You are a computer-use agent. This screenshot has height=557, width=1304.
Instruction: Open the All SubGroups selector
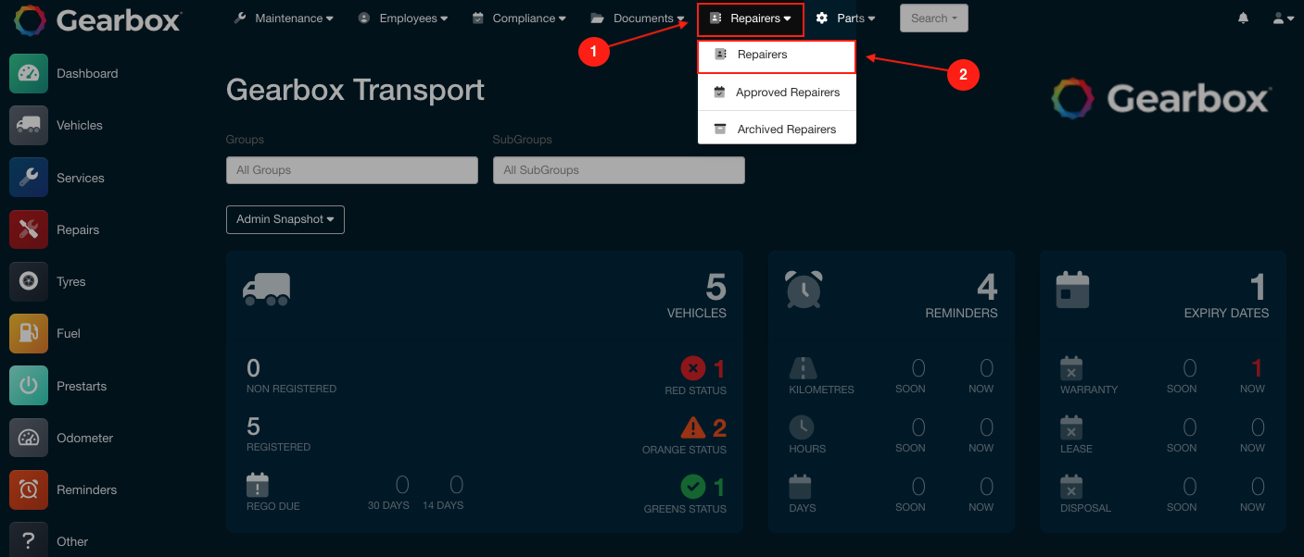[x=619, y=170]
